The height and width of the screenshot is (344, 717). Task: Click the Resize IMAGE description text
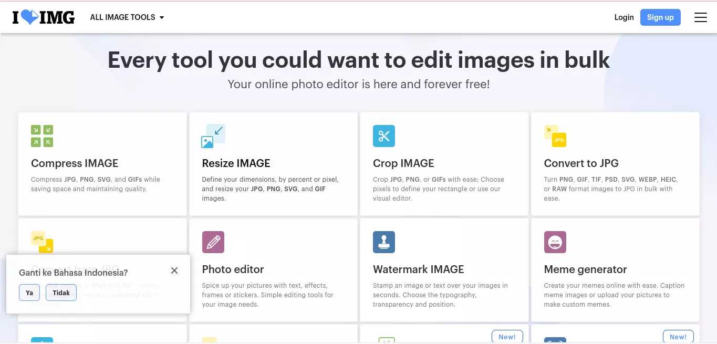[x=271, y=189]
